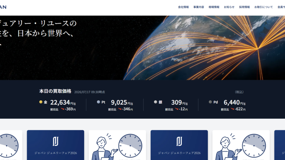
Task: Click the silver (銀) dot icon
Action: [156, 102]
